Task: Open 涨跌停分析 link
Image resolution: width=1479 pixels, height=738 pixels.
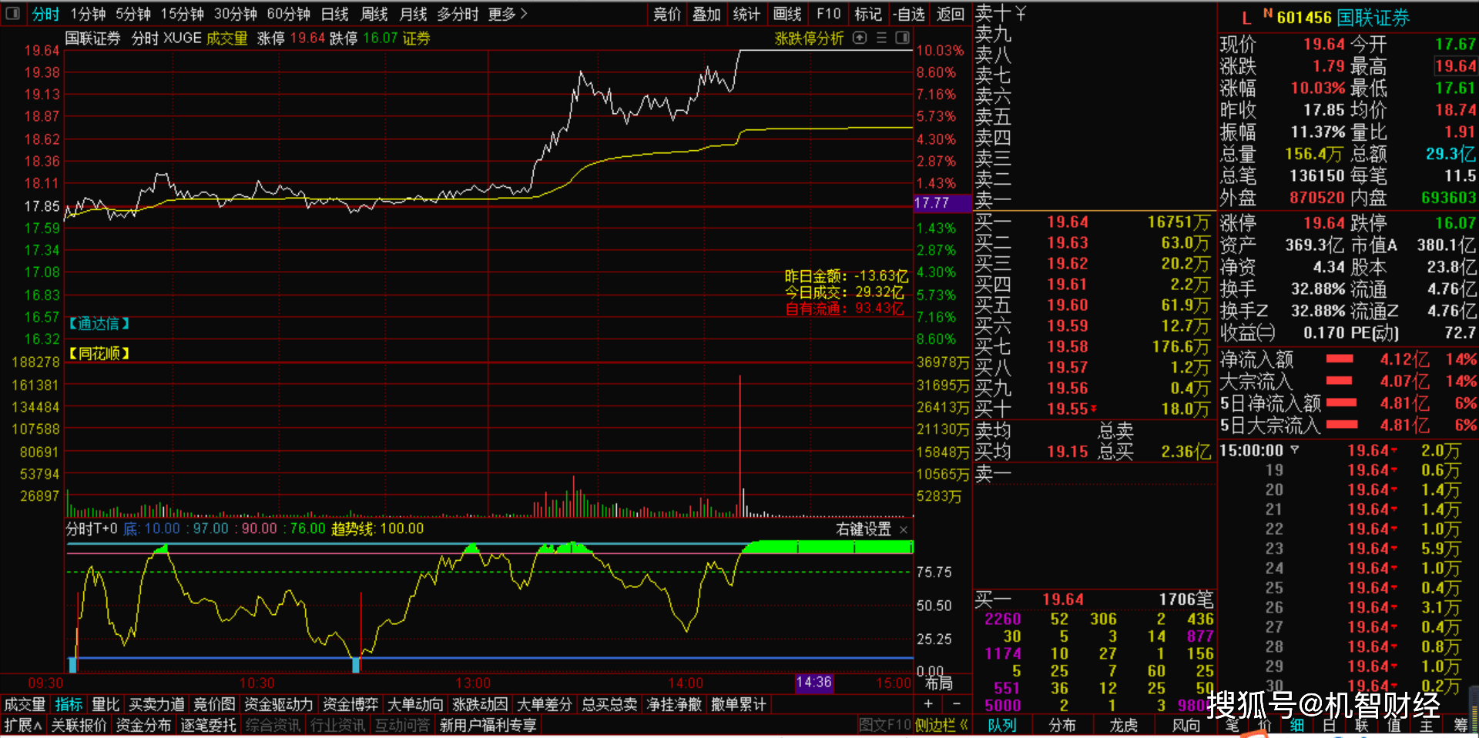Action: coord(809,38)
